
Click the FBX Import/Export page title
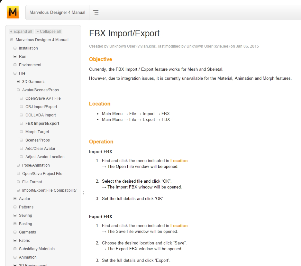pyautogui.click(x=124, y=33)
